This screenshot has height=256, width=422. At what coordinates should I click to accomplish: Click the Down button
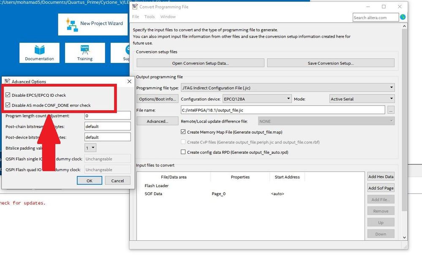pyautogui.click(x=381, y=234)
